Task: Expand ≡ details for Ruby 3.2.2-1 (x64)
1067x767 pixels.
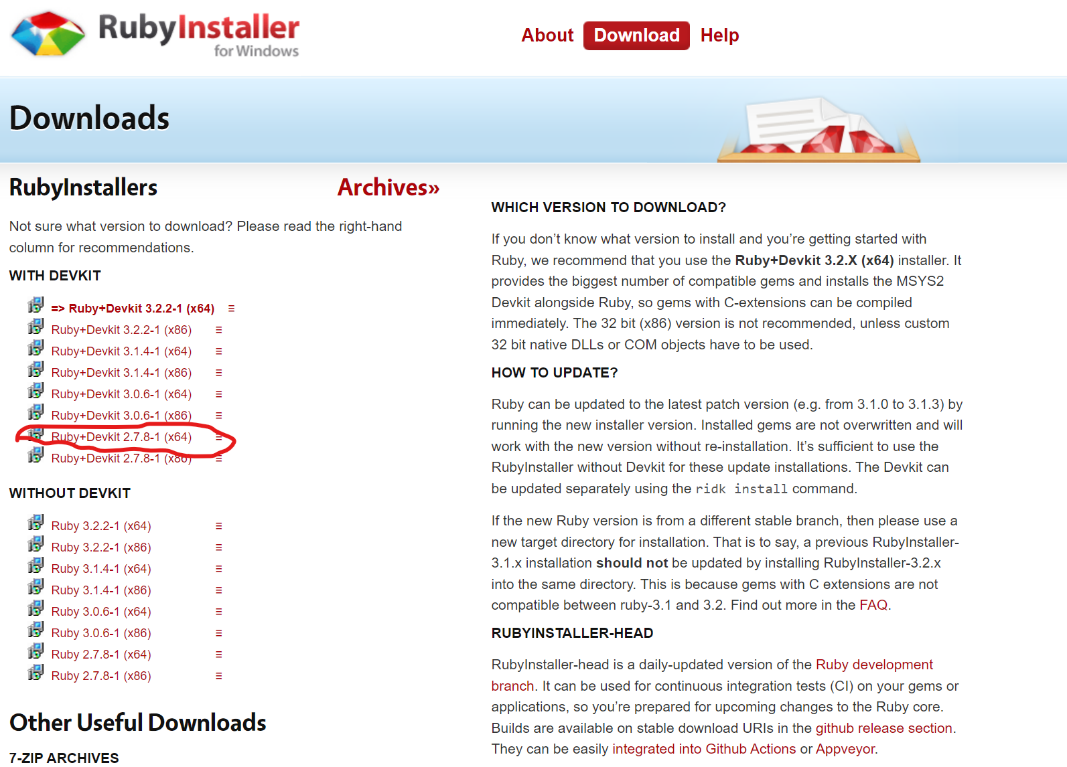Action: tap(218, 526)
